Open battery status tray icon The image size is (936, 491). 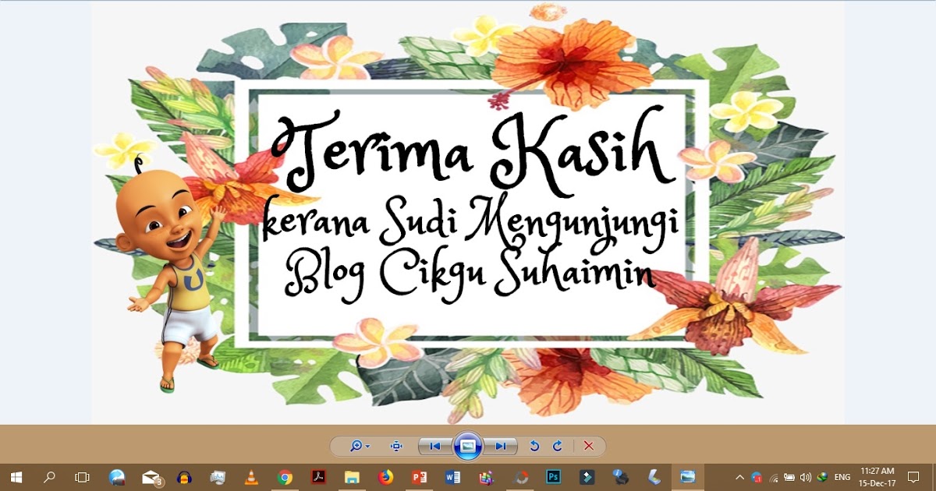tap(789, 477)
